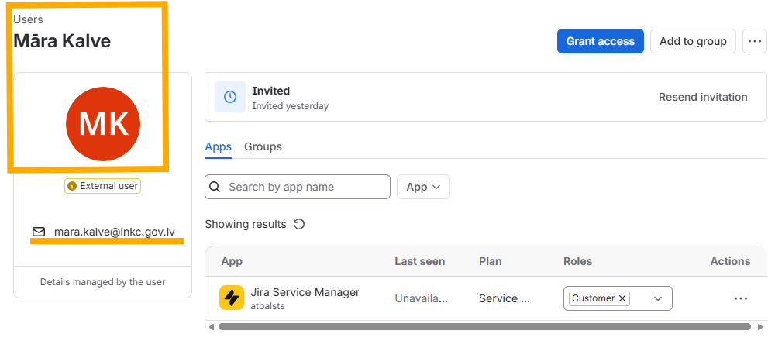The image size is (768, 341).
Task: Open the row actions ellipsis for Jira
Action: (x=741, y=298)
